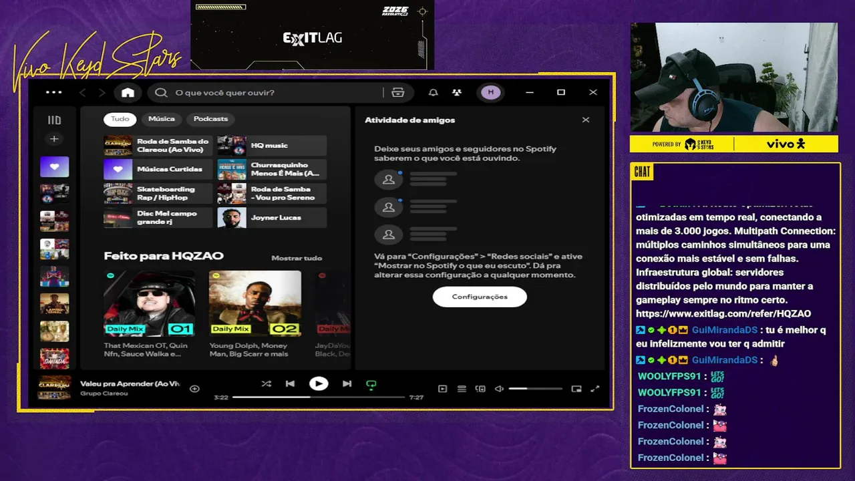The height and width of the screenshot is (481, 855).
Task: Click the exitlag.com referral link in chat
Action: pos(723,314)
